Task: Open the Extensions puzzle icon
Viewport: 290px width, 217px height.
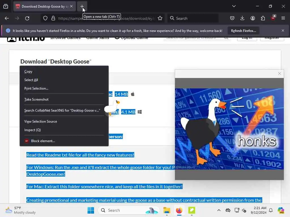Action: tap(263, 18)
